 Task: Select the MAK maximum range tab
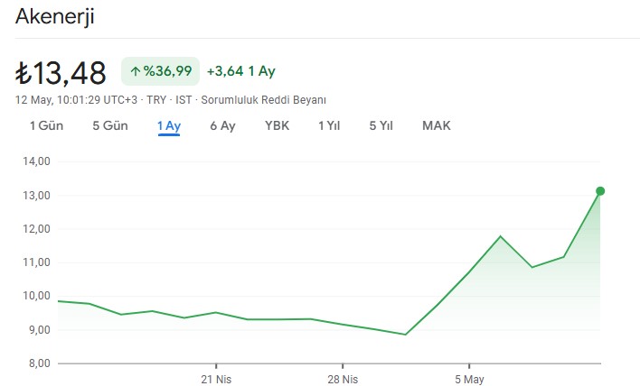pyautogui.click(x=437, y=126)
